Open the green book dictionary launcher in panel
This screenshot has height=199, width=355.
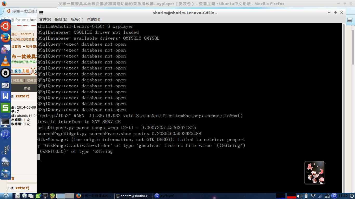point(52,196)
